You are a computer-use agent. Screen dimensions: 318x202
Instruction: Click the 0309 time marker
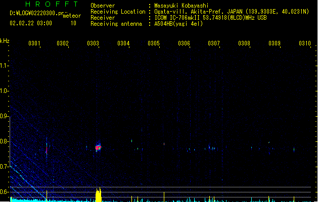[275, 43]
